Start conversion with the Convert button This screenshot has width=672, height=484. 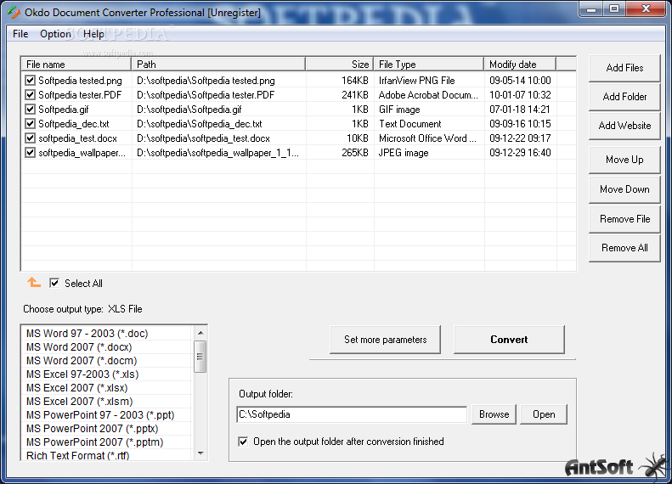click(x=509, y=340)
